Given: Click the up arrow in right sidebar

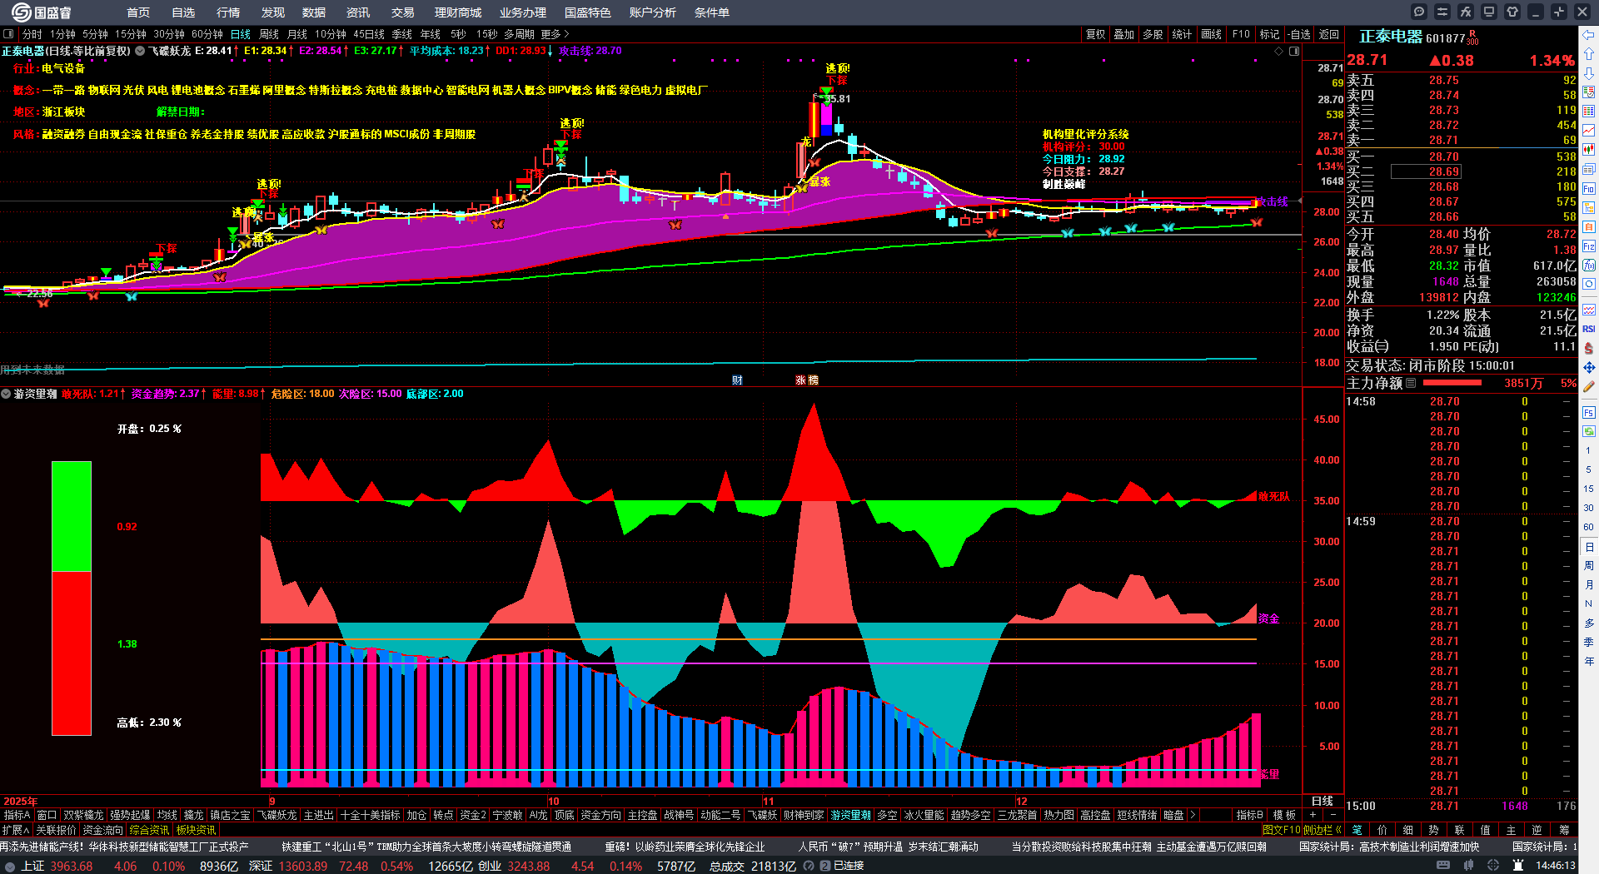Looking at the screenshot, I should 1589,54.
